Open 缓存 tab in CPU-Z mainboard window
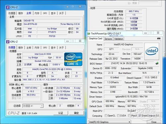166x124 pixels. pos(21,13)
